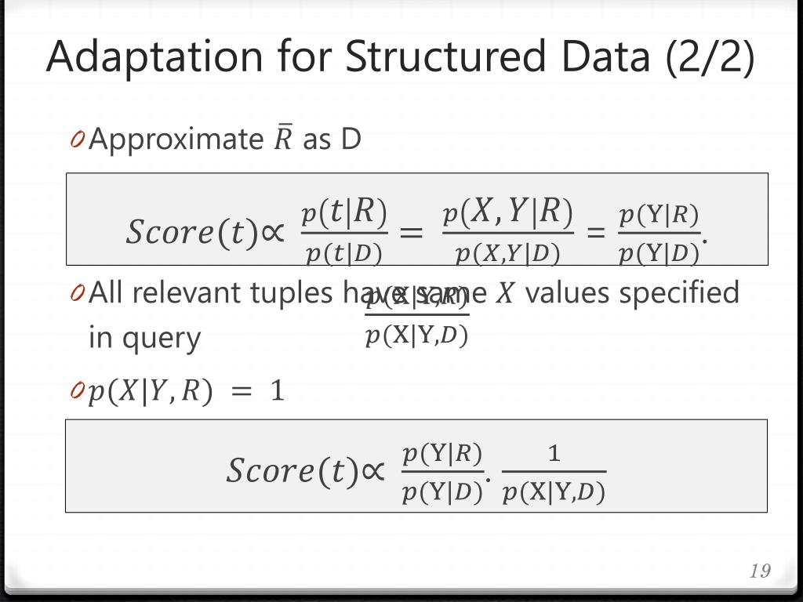
Task: Click the words 'values specified'
Action: [x=632, y=293]
